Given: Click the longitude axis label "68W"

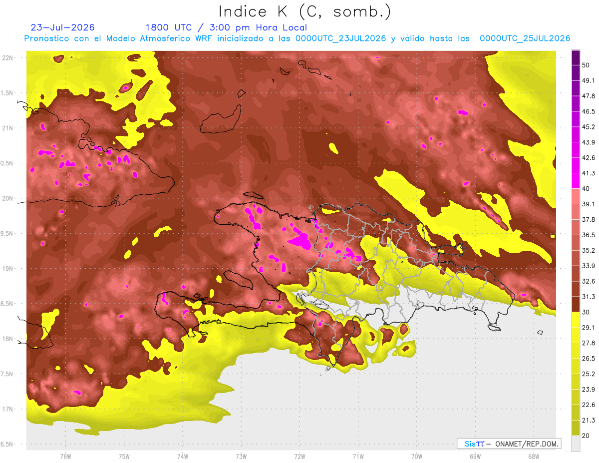Looking at the screenshot, I should tap(533, 457).
